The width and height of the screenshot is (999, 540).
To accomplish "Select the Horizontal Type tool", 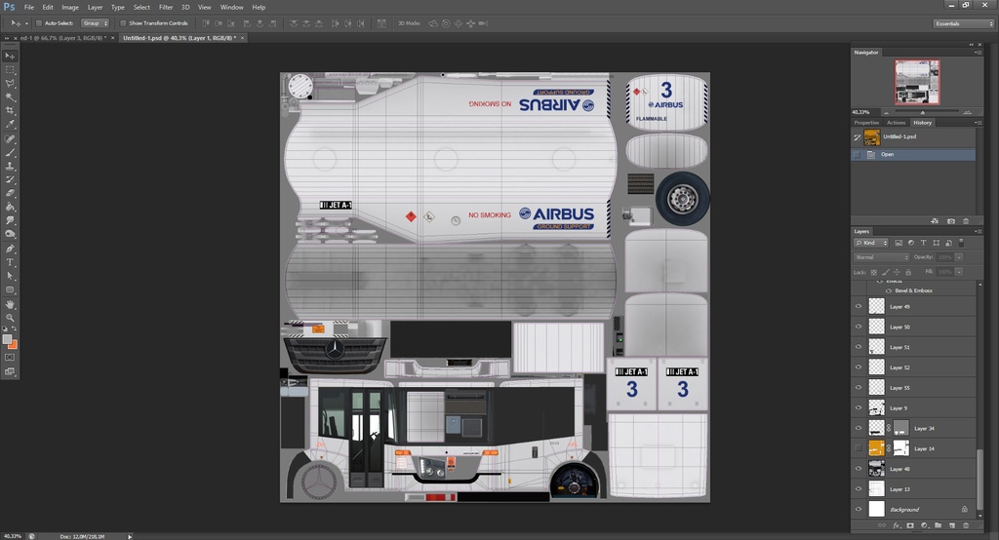I will (11, 262).
